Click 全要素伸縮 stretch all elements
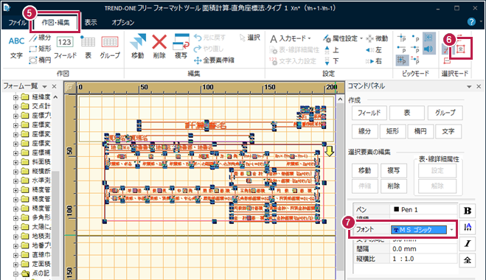This screenshot has height=280, width=486. pyautogui.click(x=214, y=60)
